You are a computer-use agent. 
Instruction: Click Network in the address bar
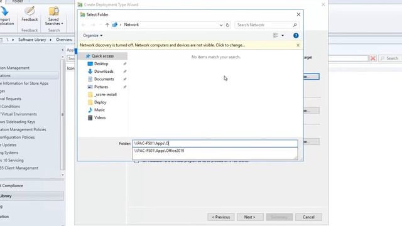pyautogui.click(x=131, y=24)
